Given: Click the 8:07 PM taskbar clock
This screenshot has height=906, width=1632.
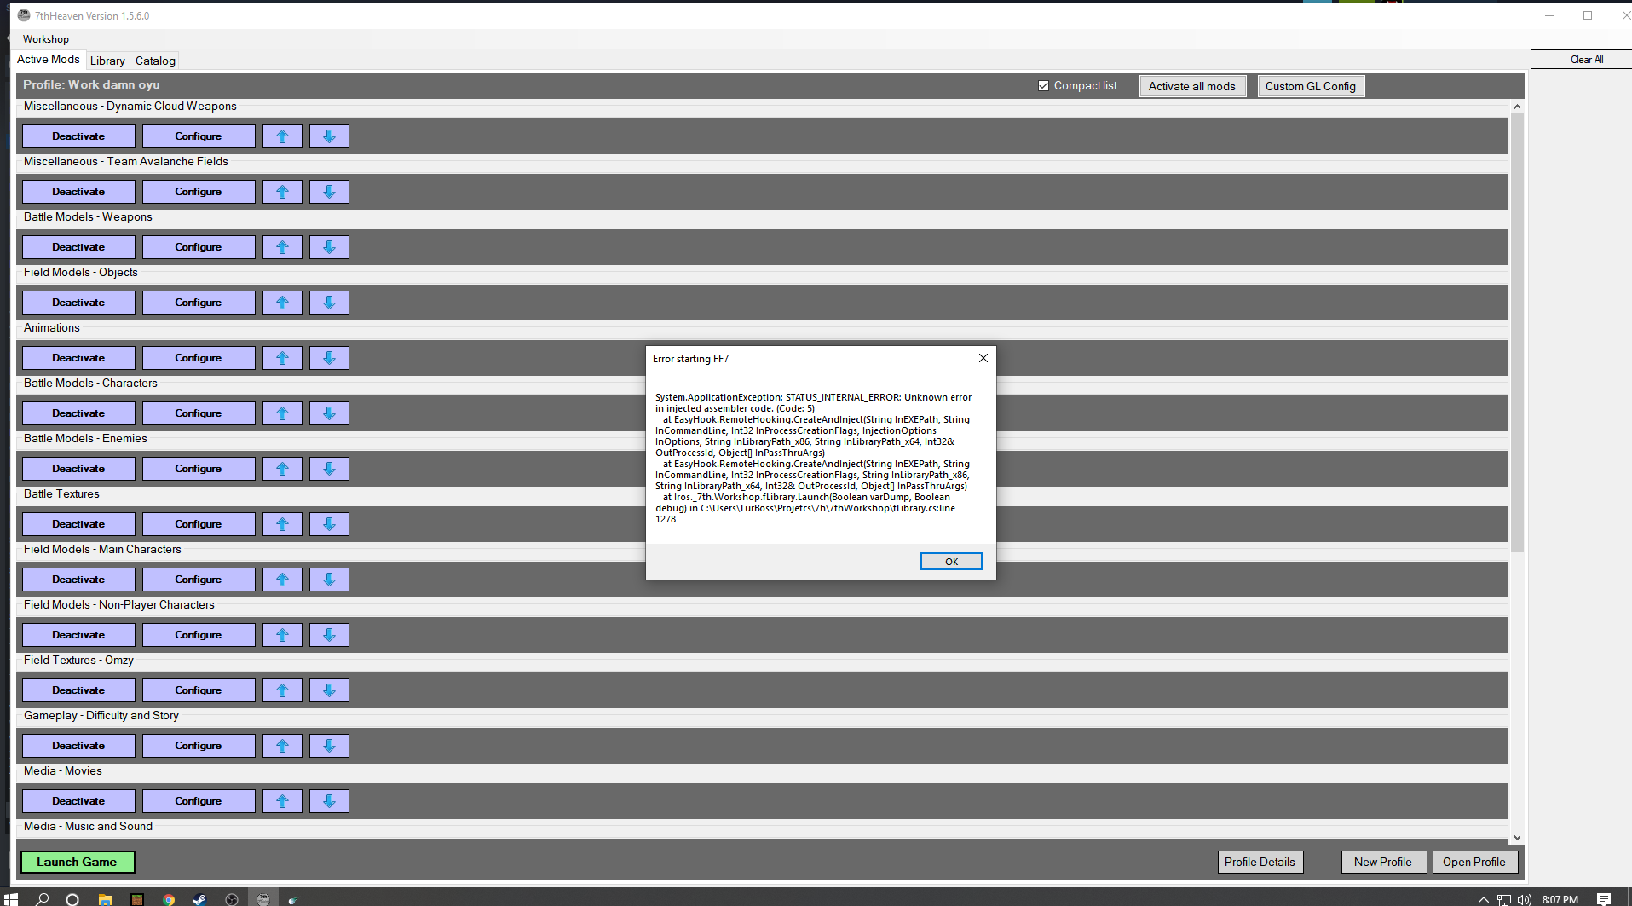Looking at the screenshot, I should coord(1560,899).
